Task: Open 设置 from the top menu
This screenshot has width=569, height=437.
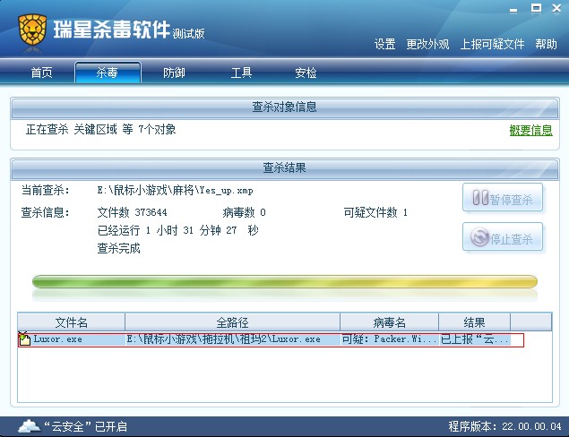Action: click(x=384, y=44)
